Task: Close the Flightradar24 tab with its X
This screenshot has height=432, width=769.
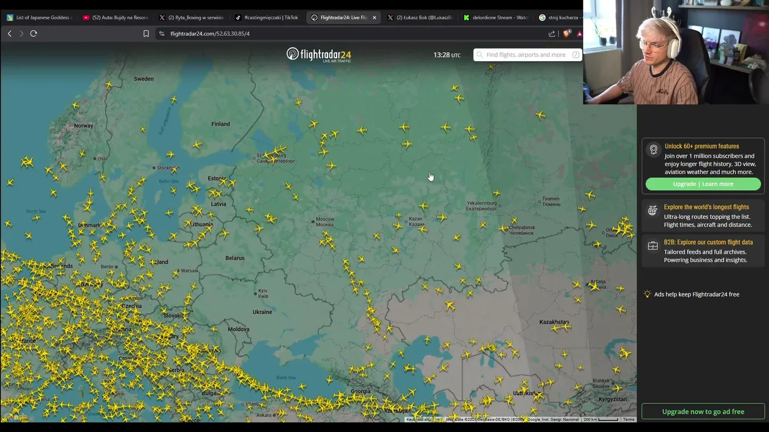Action: [374, 17]
